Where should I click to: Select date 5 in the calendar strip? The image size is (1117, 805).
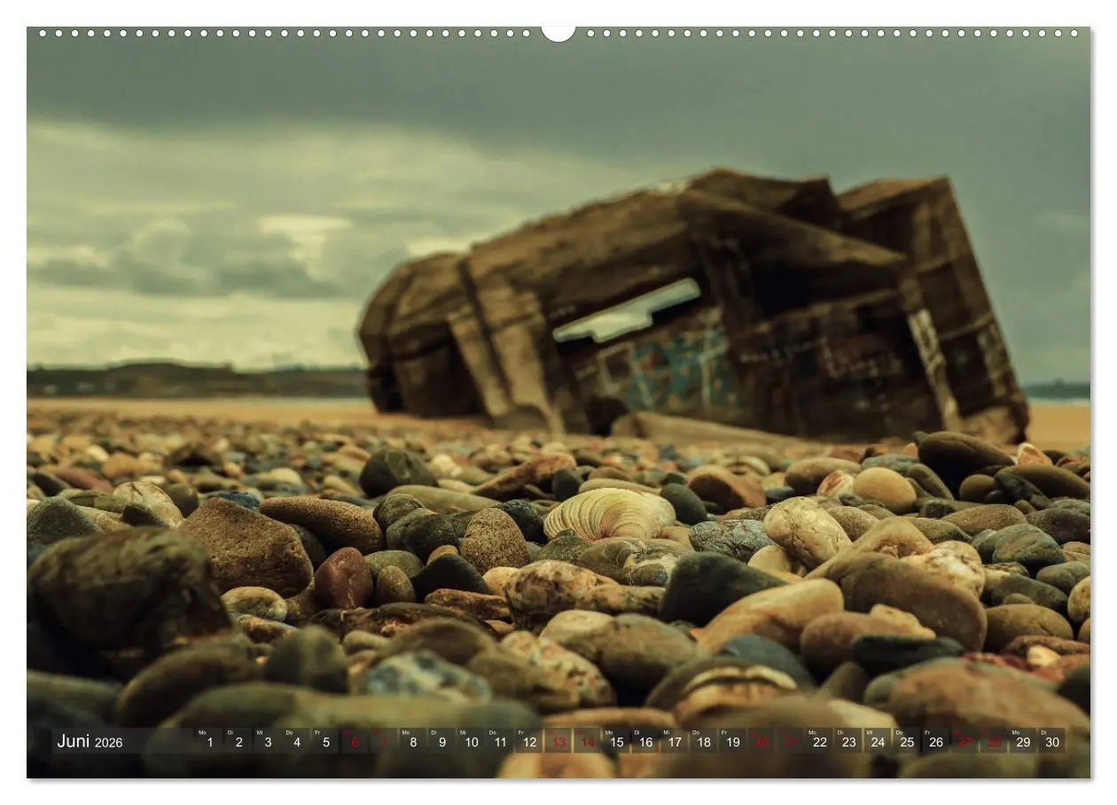coord(325,742)
